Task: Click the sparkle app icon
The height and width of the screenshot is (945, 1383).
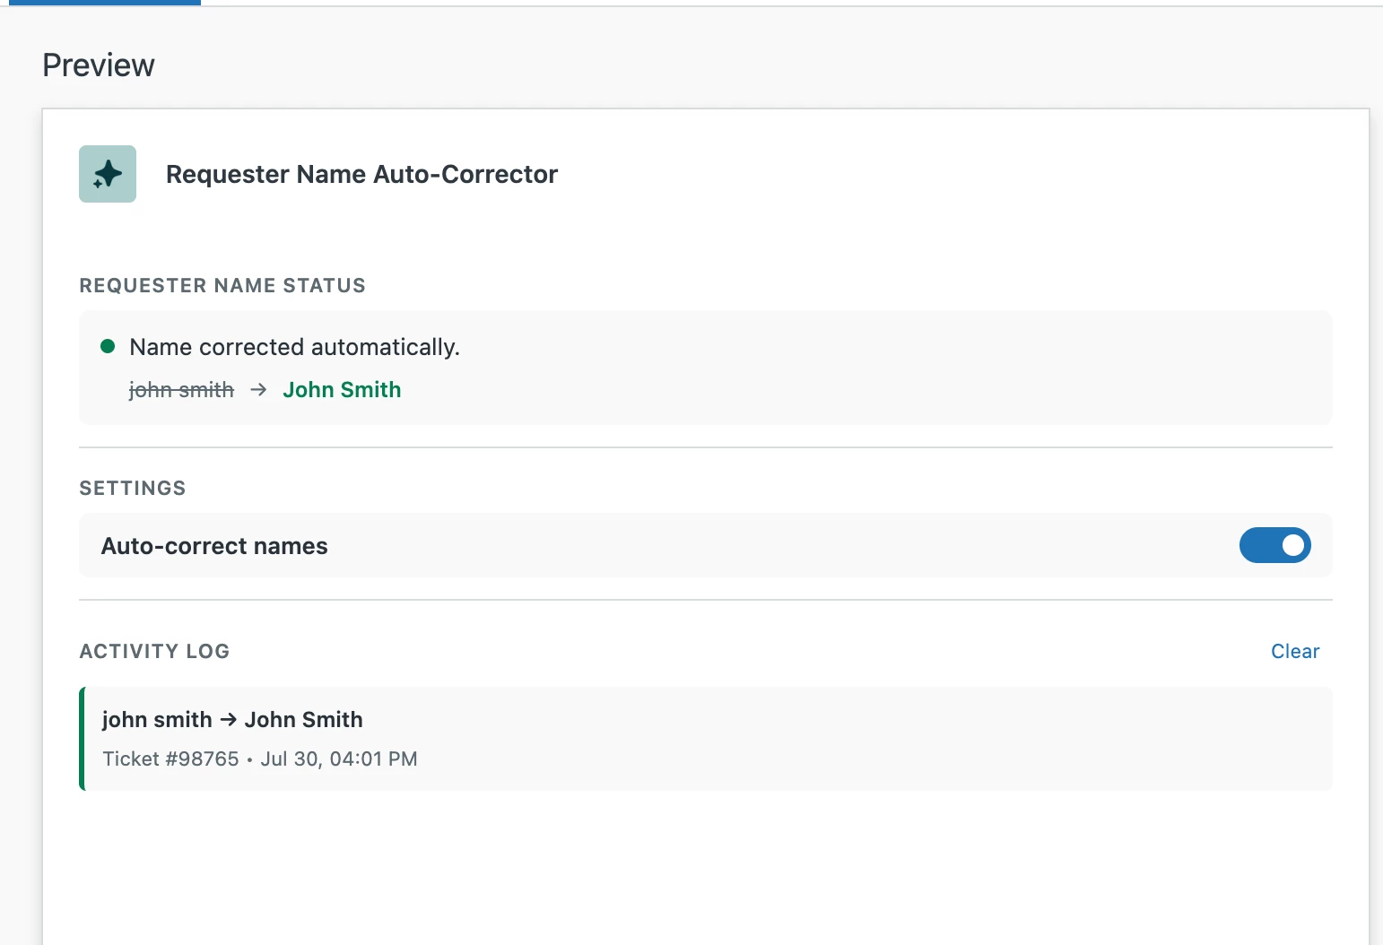Action: coord(108,174)
